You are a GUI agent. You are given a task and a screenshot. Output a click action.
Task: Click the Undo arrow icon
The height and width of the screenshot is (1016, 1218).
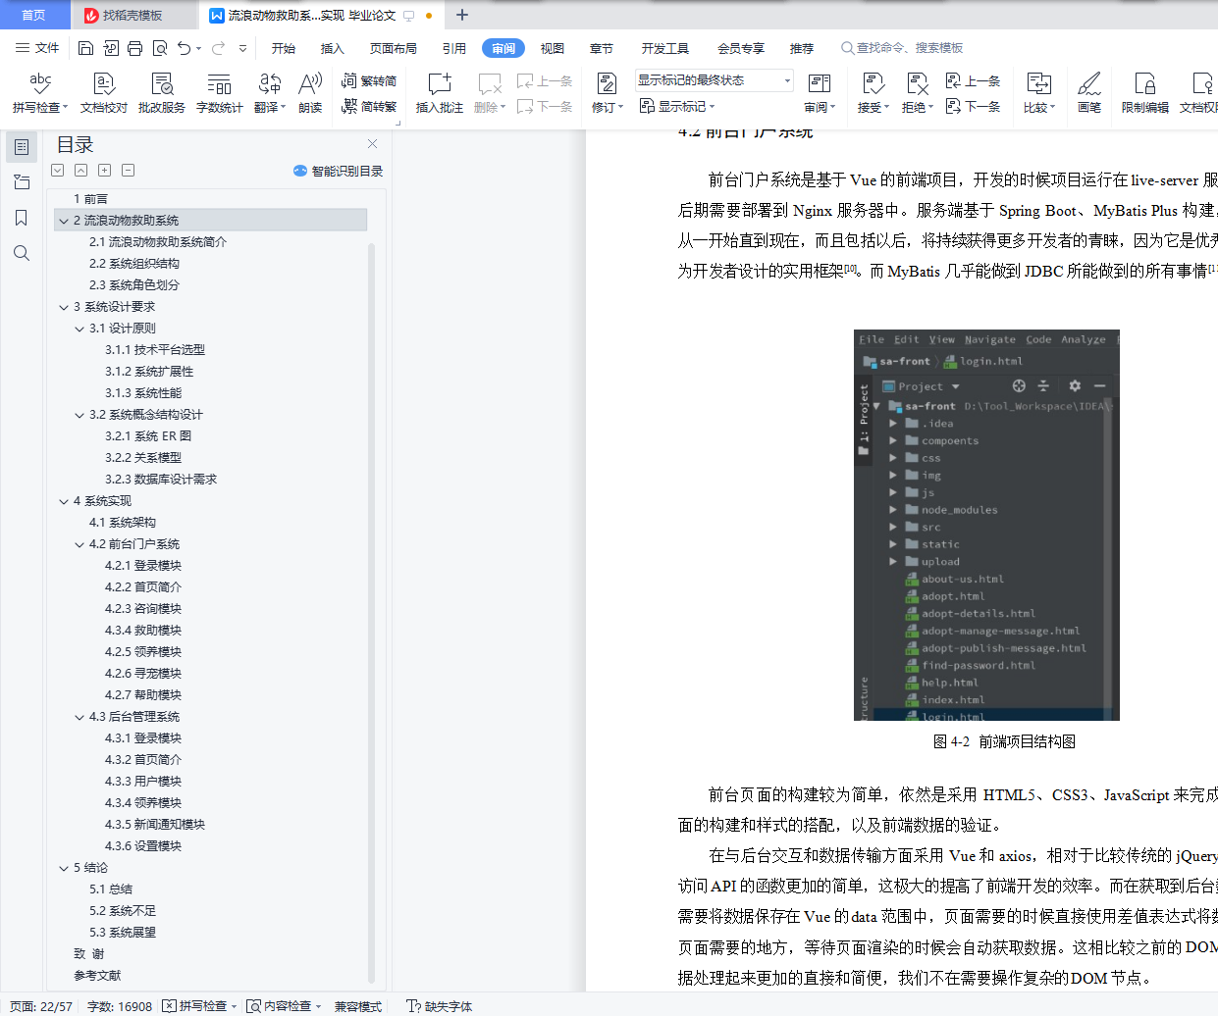click(184, 48)
